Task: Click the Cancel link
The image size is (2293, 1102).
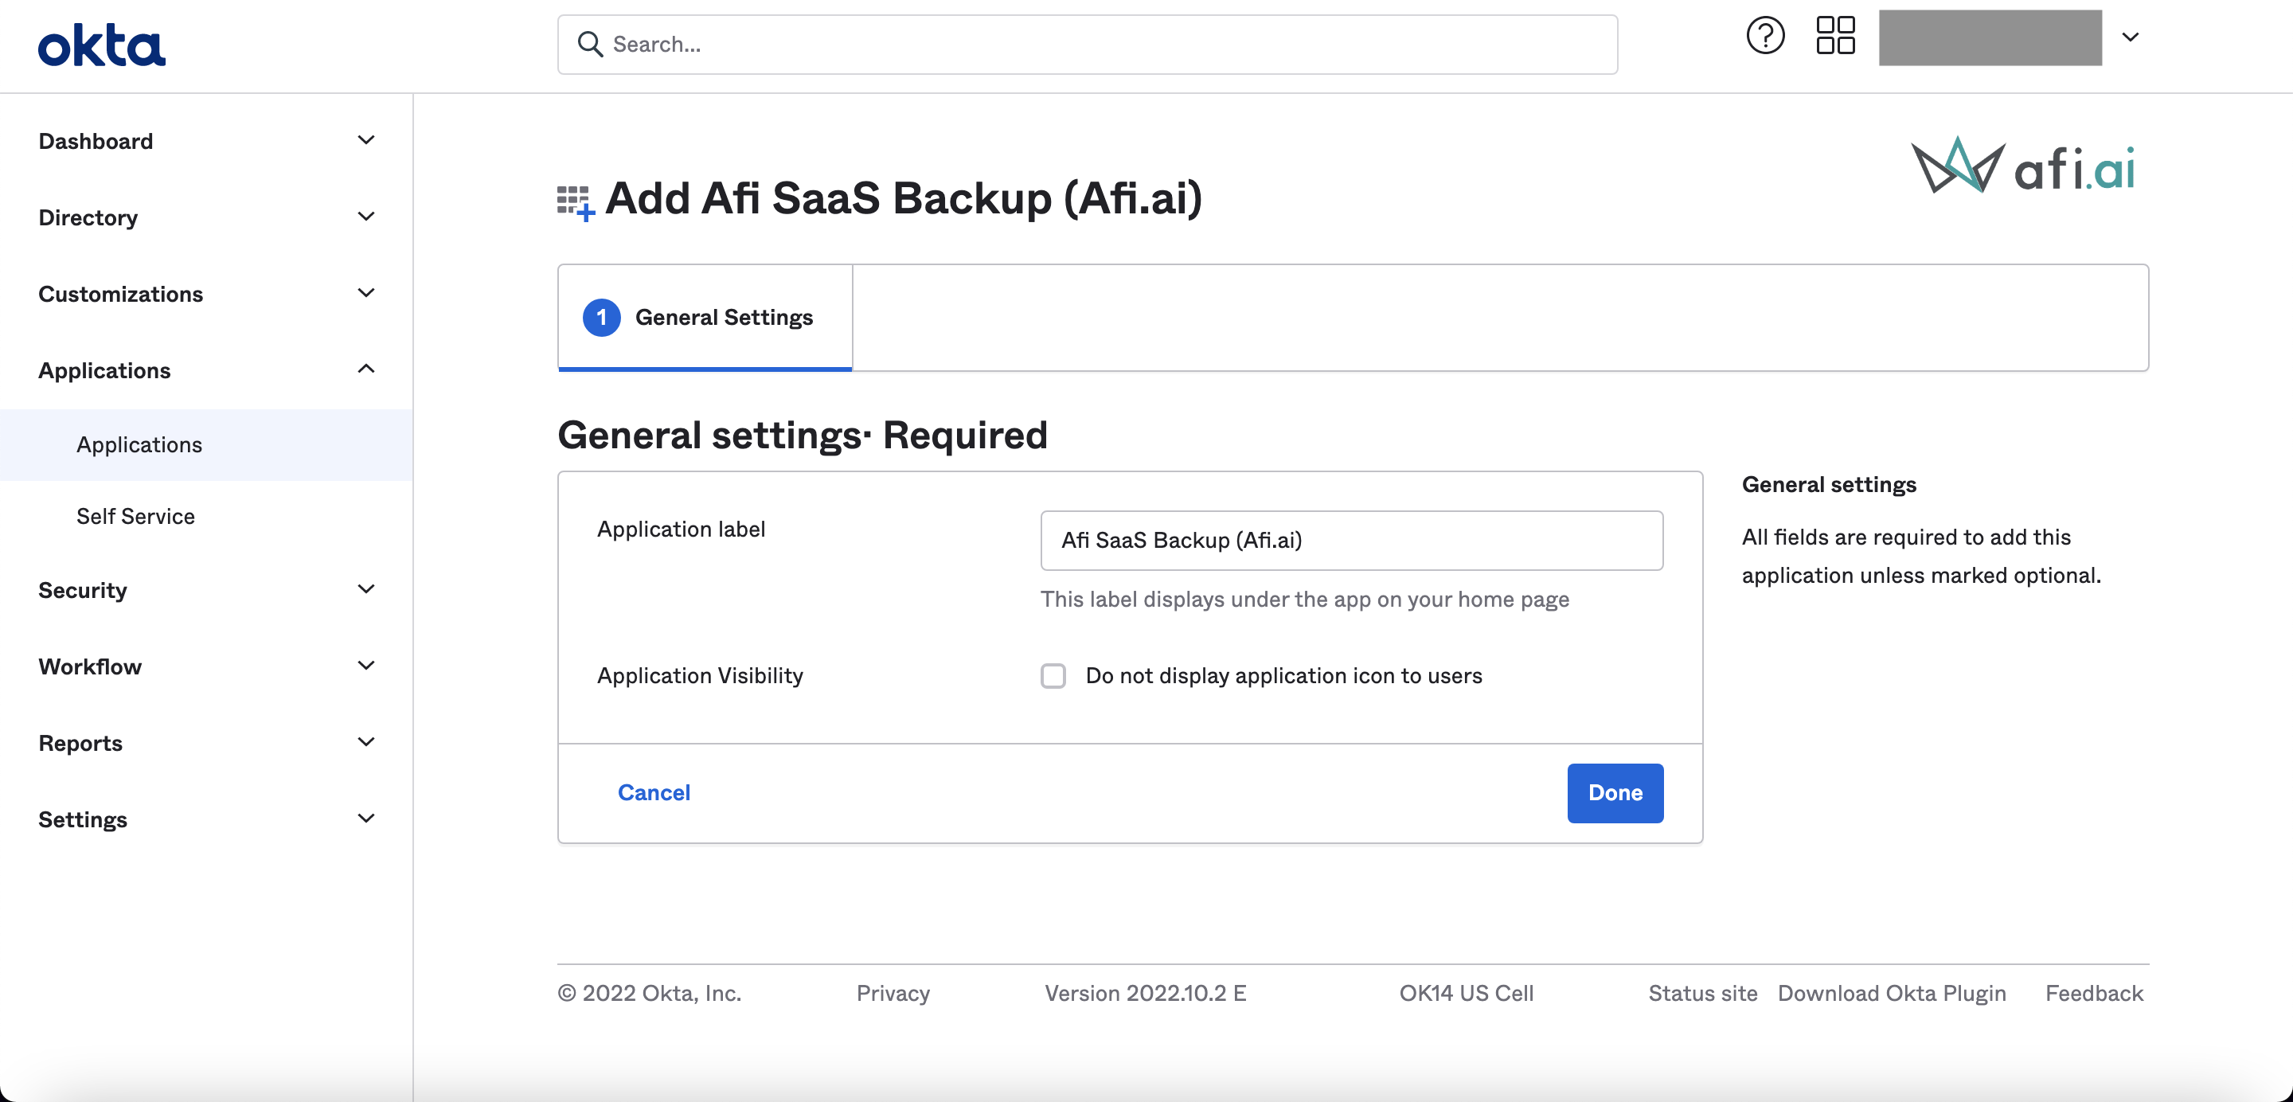Action: [654, 792]
